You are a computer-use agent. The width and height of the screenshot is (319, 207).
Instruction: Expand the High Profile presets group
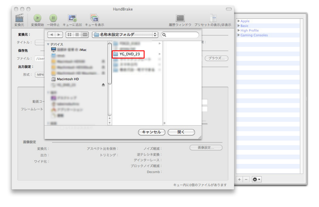click(x=239, y=30)
